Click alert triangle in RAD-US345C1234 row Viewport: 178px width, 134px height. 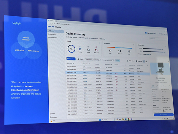117,73
